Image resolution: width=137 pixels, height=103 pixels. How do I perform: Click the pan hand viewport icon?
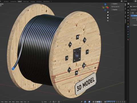pos(108,15)
